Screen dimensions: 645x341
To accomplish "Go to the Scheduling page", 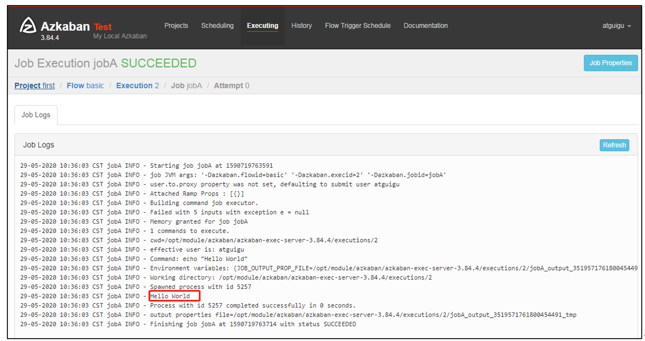I will tap(217, 26).
